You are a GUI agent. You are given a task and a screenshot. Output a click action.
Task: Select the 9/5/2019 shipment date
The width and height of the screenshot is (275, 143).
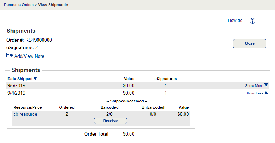point(16,85)
